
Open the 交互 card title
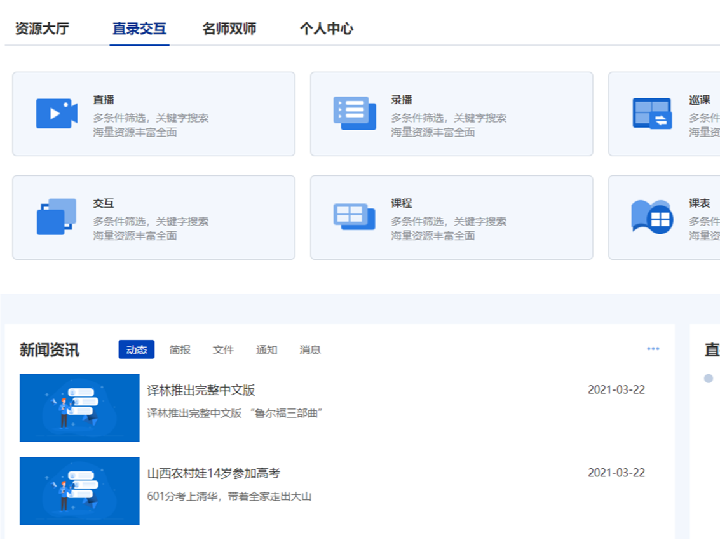104,203
